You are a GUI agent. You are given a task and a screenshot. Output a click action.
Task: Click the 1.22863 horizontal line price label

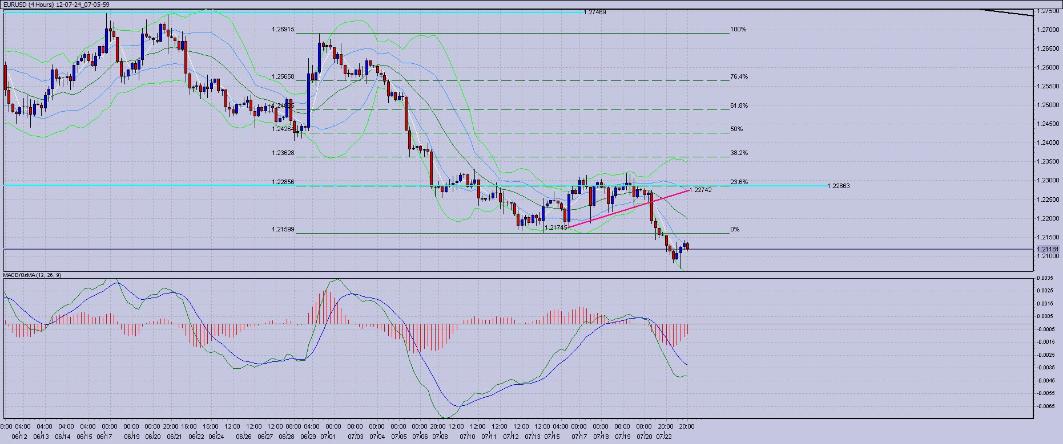838,186
